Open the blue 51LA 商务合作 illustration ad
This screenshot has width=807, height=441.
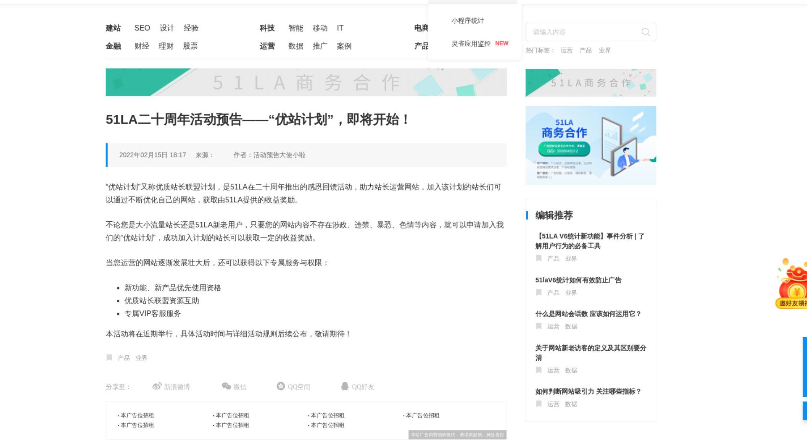click(x=591, y=145)
